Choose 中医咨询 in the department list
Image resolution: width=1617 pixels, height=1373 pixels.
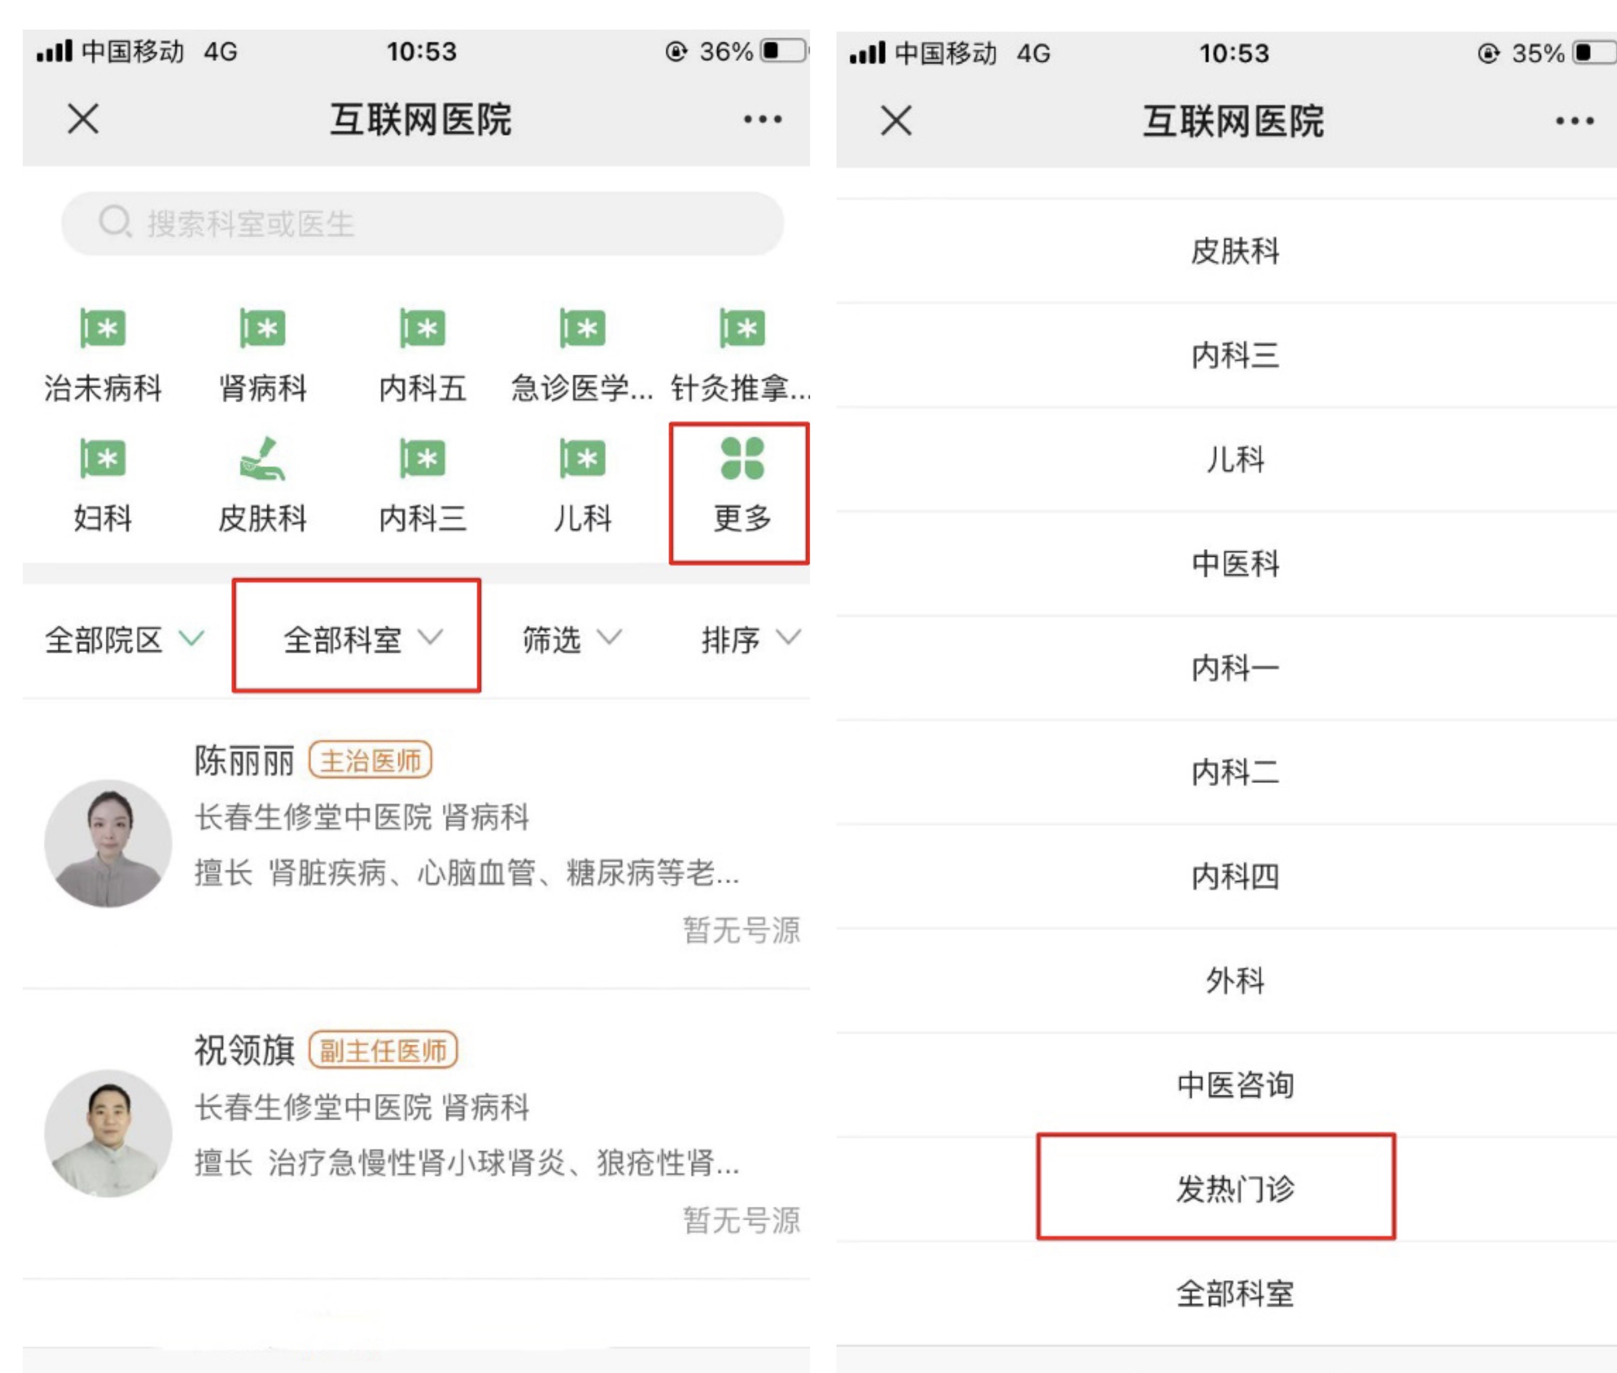click(1234, 1084)
